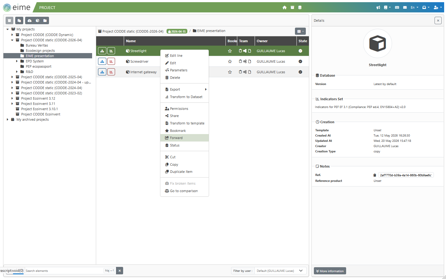Open the Internet gateway tree structure icon
Image resolution: width=446 pixels, height=279 pixels.
point(102,72)
